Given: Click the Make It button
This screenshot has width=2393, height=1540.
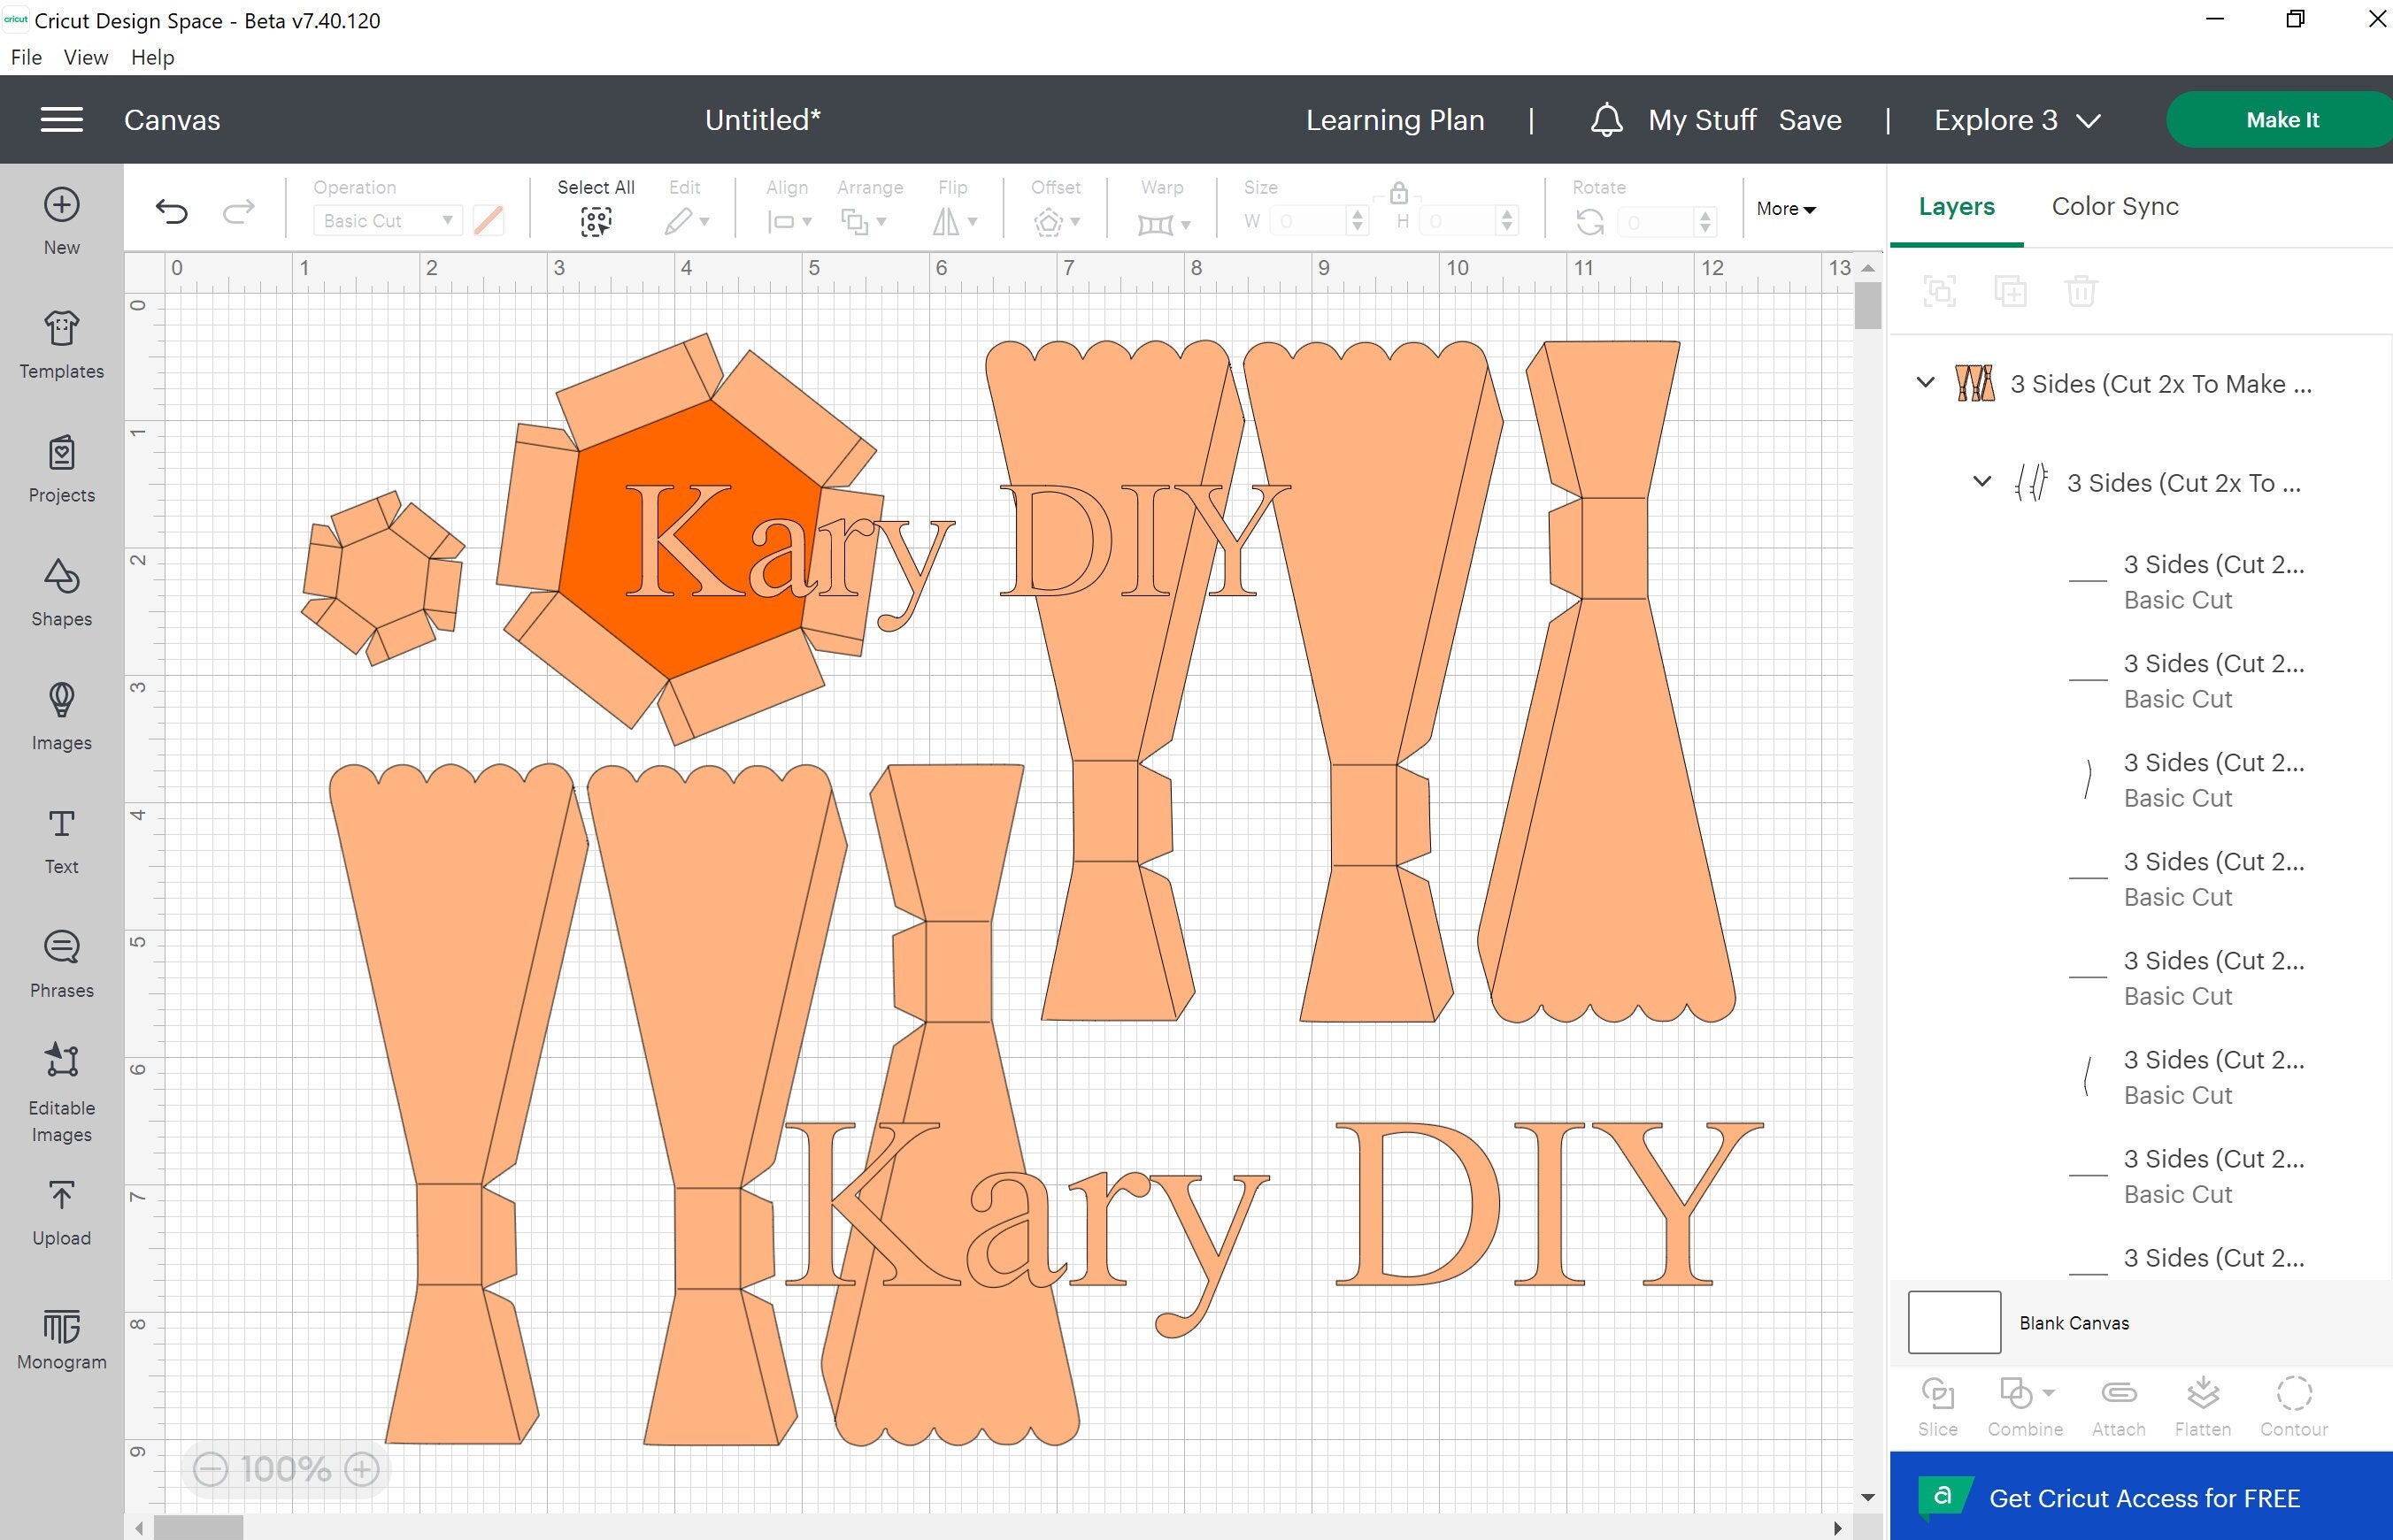Looking at the screenshot, I should (2281, 119).
